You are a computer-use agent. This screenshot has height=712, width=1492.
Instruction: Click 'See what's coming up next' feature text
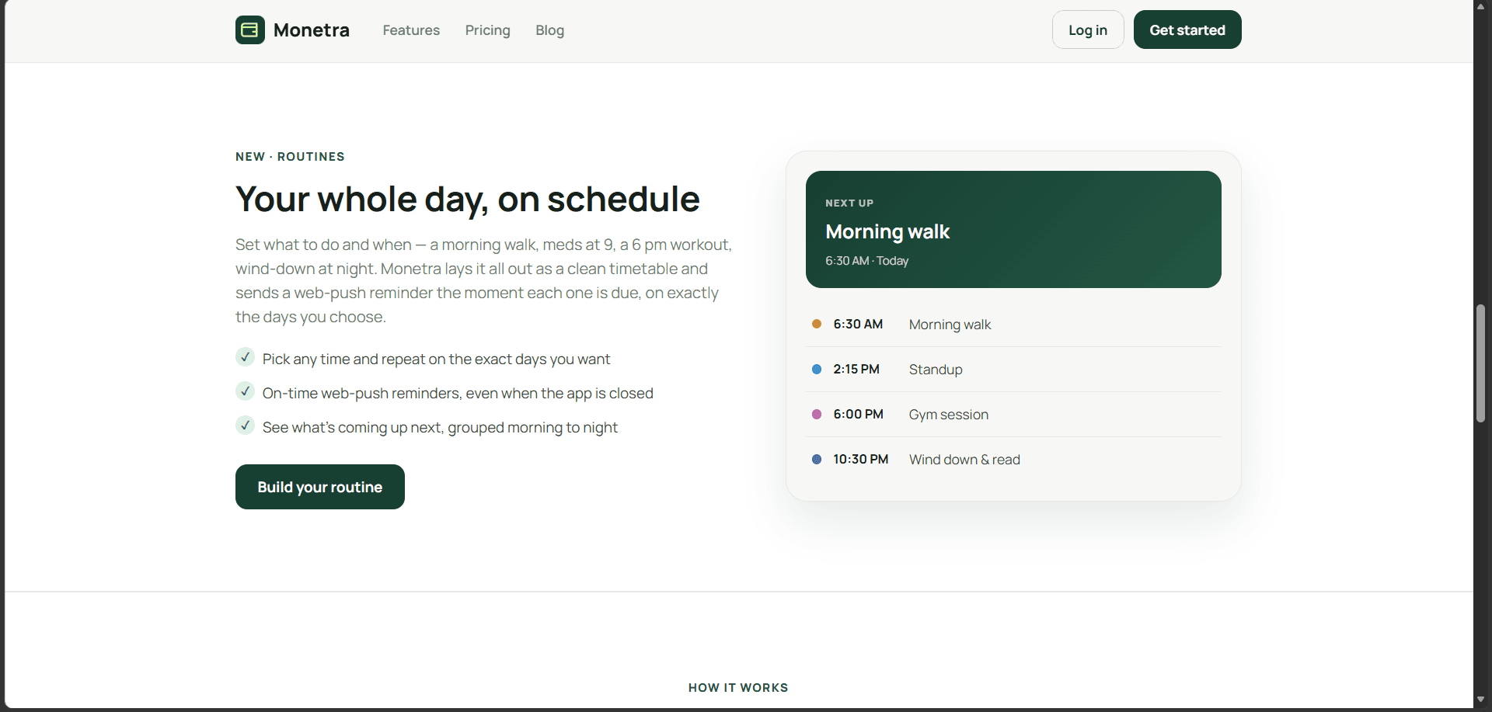tap(440, 427)
